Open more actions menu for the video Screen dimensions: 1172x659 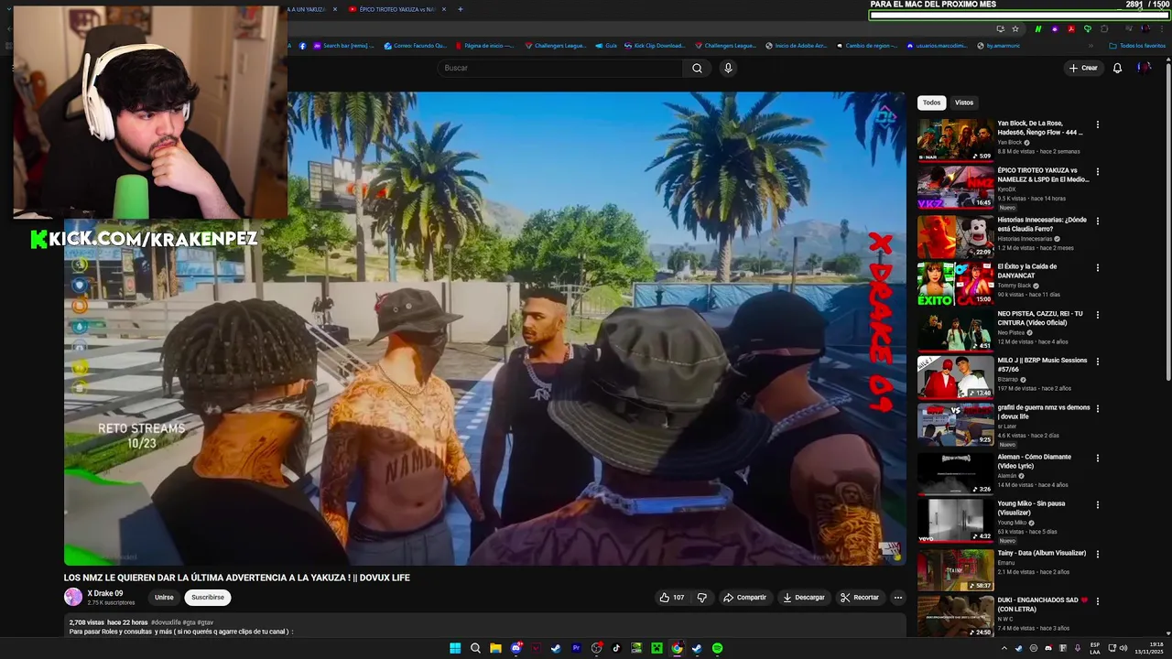click(898, 598)
